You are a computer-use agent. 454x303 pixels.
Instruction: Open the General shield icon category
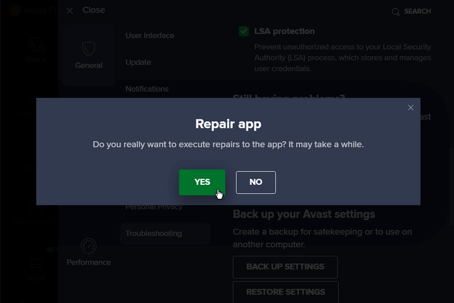point(88,48)
